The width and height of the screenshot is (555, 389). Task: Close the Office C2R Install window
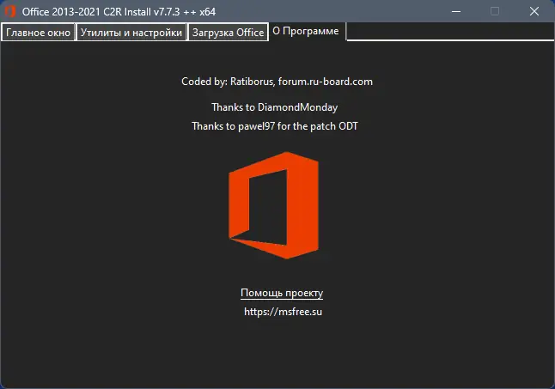(534, 11)
